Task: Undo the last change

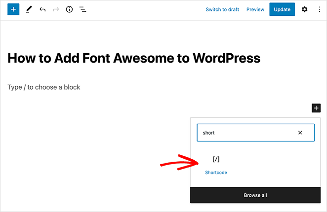Action: click(x=42, y=9)
